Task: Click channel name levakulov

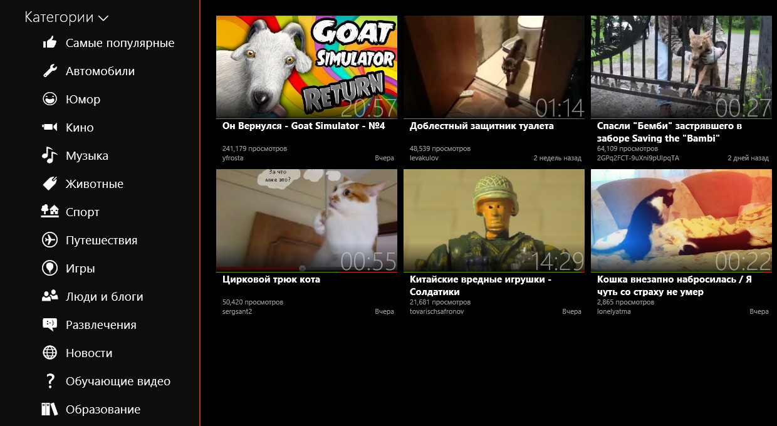Action: tap(424, 158)
